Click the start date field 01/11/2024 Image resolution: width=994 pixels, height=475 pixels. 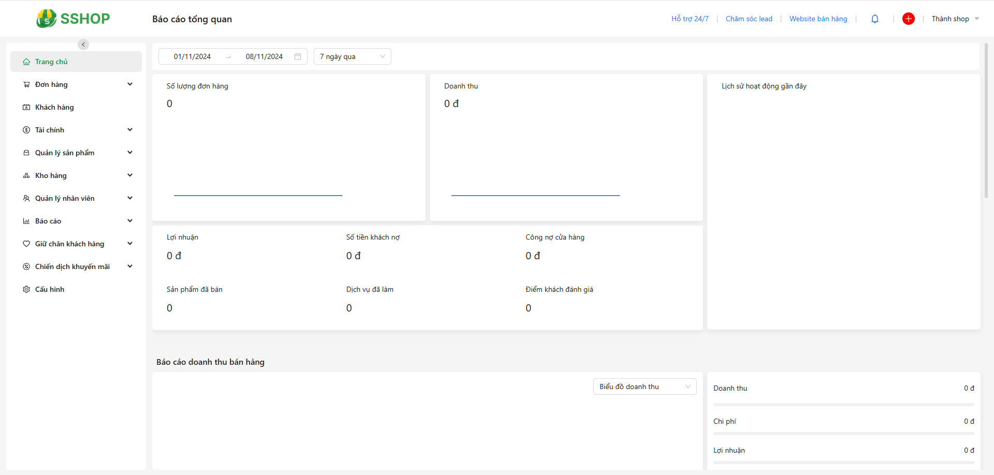pos(192,56)
